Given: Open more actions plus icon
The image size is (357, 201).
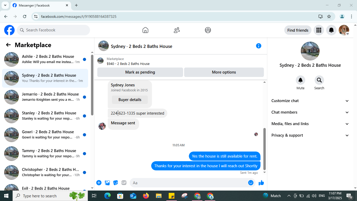Looking at the screenshot, I should tap(99, 183).
